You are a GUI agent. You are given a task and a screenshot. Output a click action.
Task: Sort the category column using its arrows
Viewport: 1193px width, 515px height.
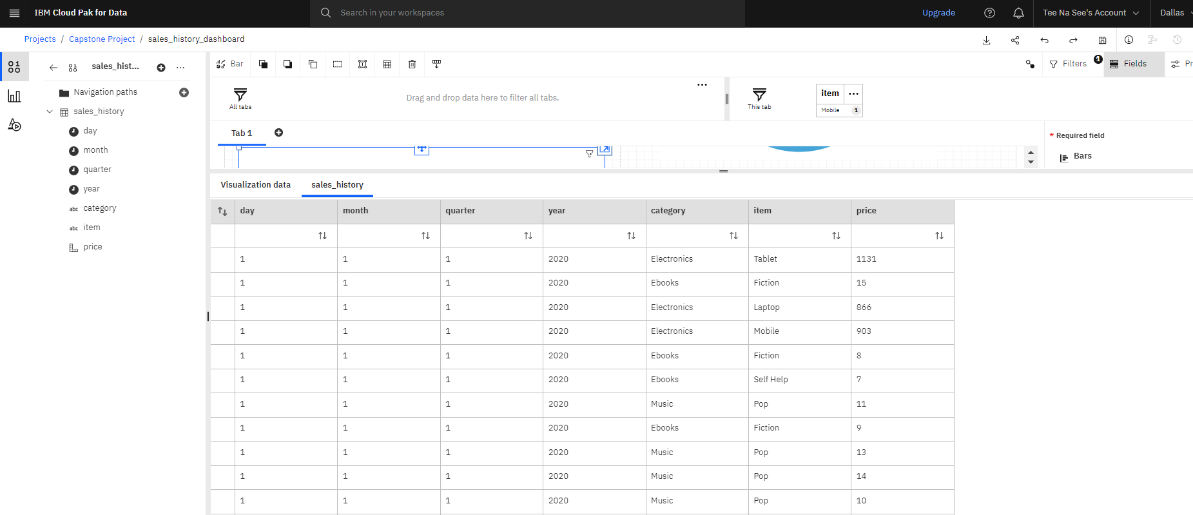[733, 236]
